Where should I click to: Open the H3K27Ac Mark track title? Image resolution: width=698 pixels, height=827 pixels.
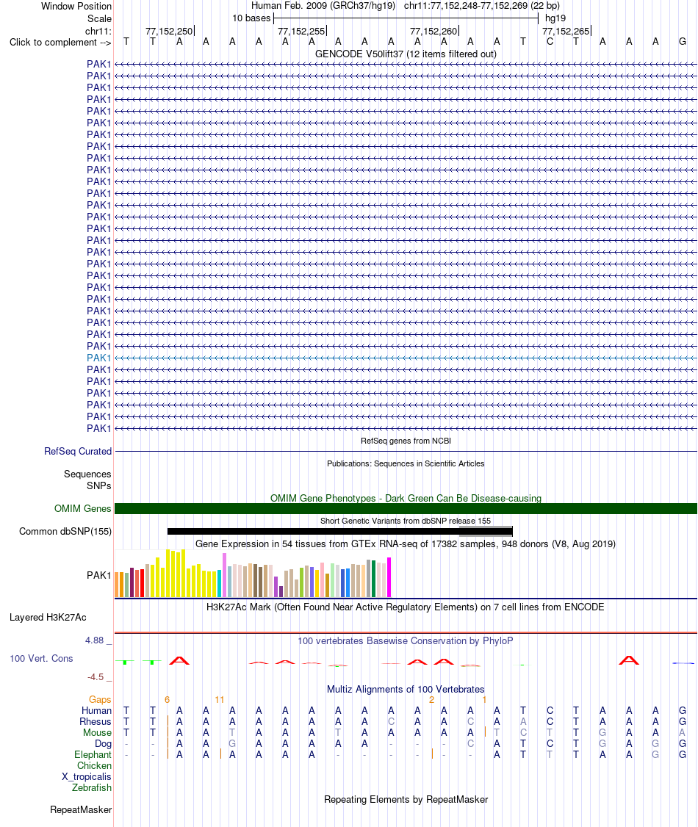pos(405,607)
